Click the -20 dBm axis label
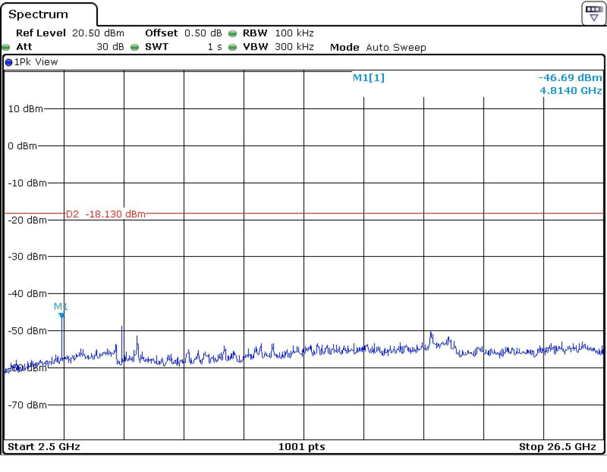Viewport: 607px width, 472px height. pos(28,220)
